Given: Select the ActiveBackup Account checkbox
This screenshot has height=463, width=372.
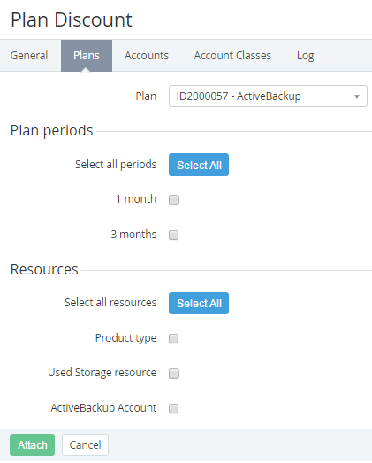Looking at the screenshot, I should (x=173, y=409).
